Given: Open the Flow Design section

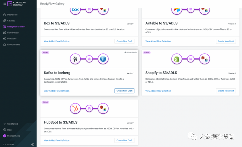Looking at the screenshot, I should coord(13,33).
